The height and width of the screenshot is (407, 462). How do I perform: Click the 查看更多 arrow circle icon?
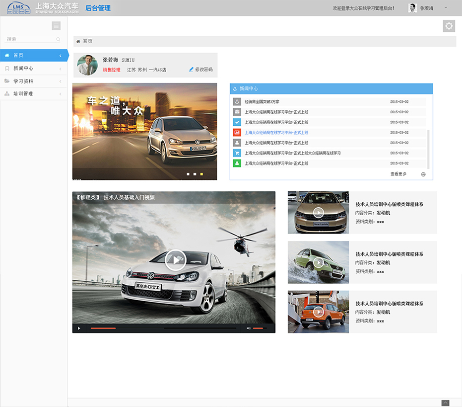[x=423, y=174]
